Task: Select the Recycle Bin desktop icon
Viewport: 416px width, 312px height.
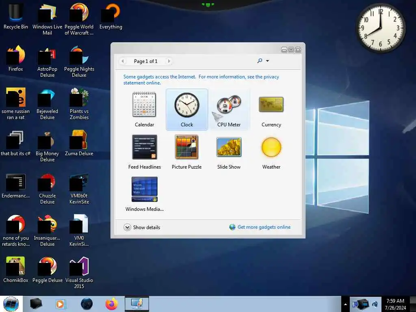Action: 16,16
